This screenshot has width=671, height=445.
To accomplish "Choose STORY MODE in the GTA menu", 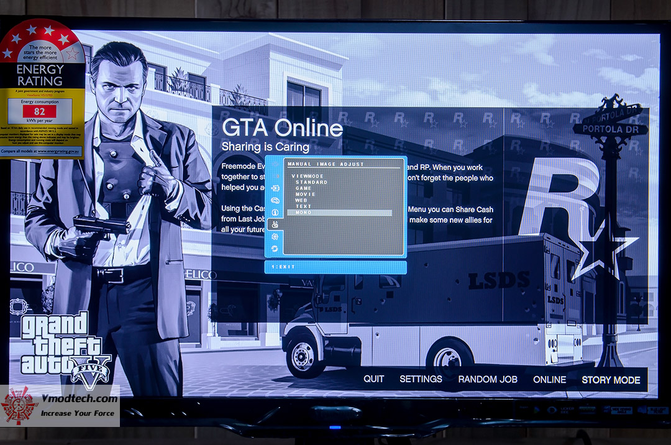I will point(611,380).
